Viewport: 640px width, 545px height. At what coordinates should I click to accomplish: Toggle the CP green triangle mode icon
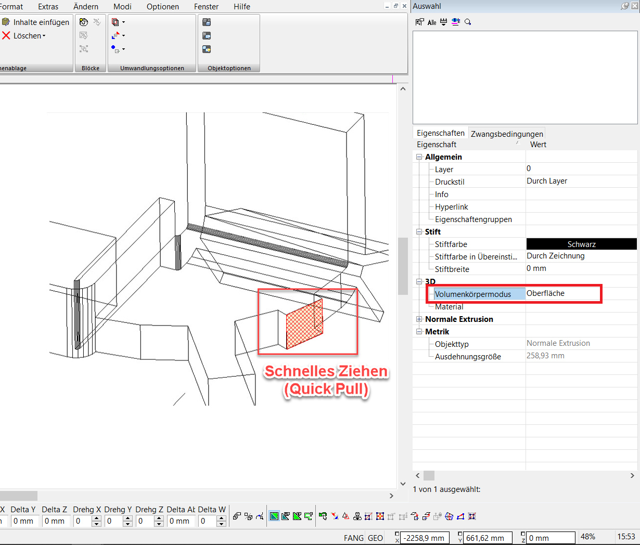297,516
